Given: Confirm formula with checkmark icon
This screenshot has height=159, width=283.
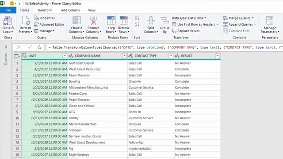Looking at the screenshot, I should click(x=30, y=47).
